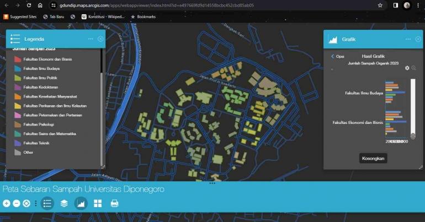
Task: Click the Jumlah Sampah Organik 2023 chart title
Action: 373,63
